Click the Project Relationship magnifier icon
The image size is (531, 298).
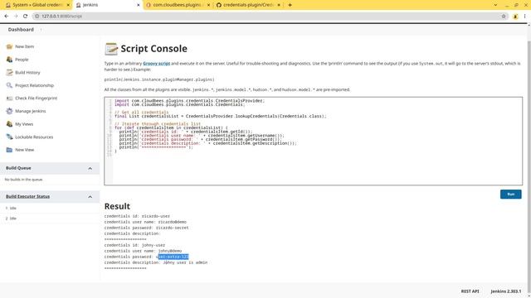click(9, 85)
